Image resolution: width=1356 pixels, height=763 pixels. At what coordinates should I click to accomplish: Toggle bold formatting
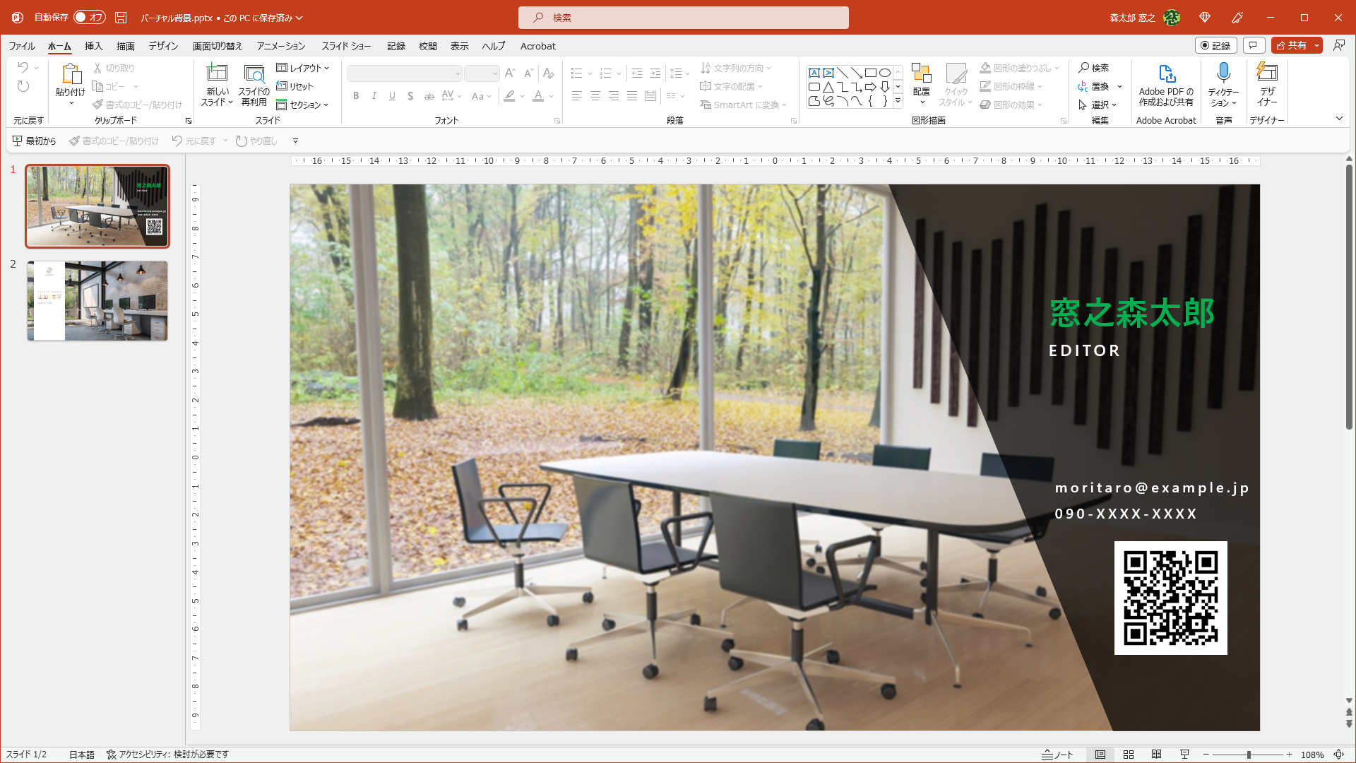[356, 96]
